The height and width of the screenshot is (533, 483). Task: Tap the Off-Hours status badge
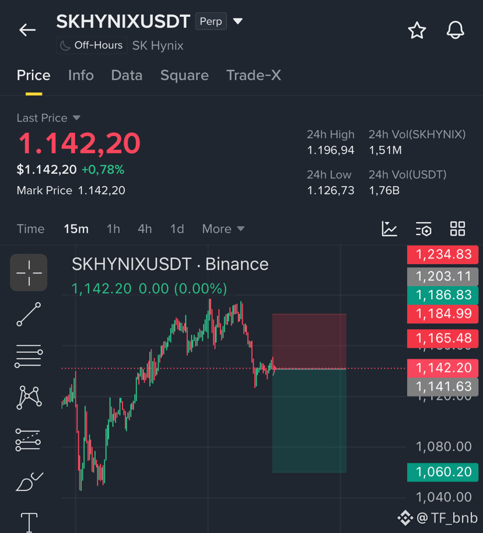click(x=92, y=45)
